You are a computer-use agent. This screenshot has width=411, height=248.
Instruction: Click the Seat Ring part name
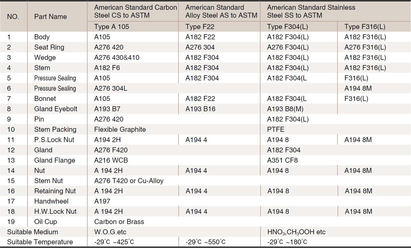[49, 47]
